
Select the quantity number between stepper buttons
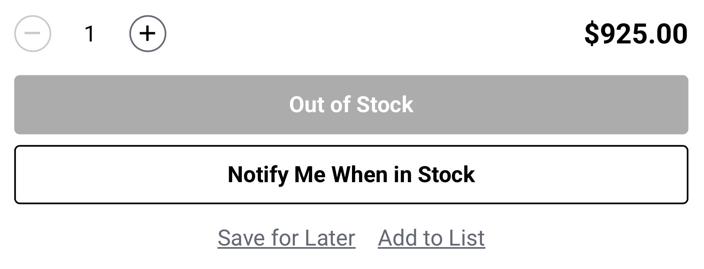coord(90,34)
